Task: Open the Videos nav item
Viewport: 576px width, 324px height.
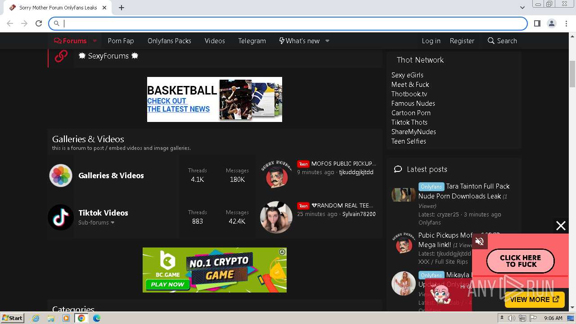Action: (215, 40)
